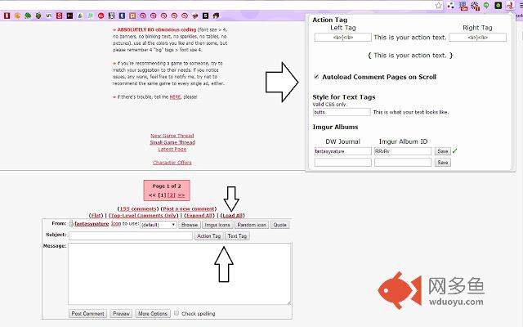
Task: Open the green clover bookmark
Action: click(x=28, y=16)
